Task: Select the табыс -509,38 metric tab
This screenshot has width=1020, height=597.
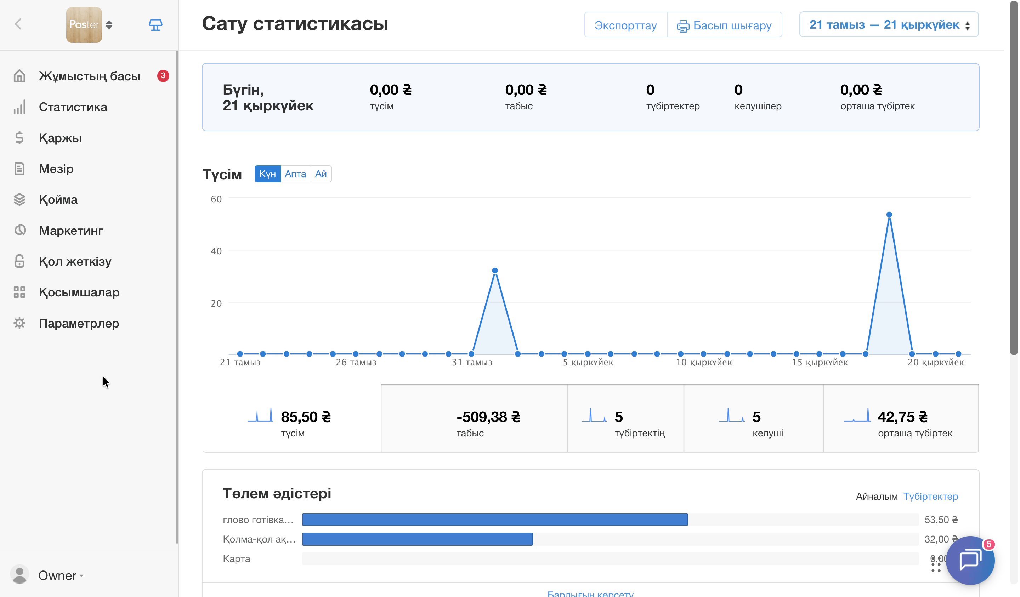Action: (474, 418)
